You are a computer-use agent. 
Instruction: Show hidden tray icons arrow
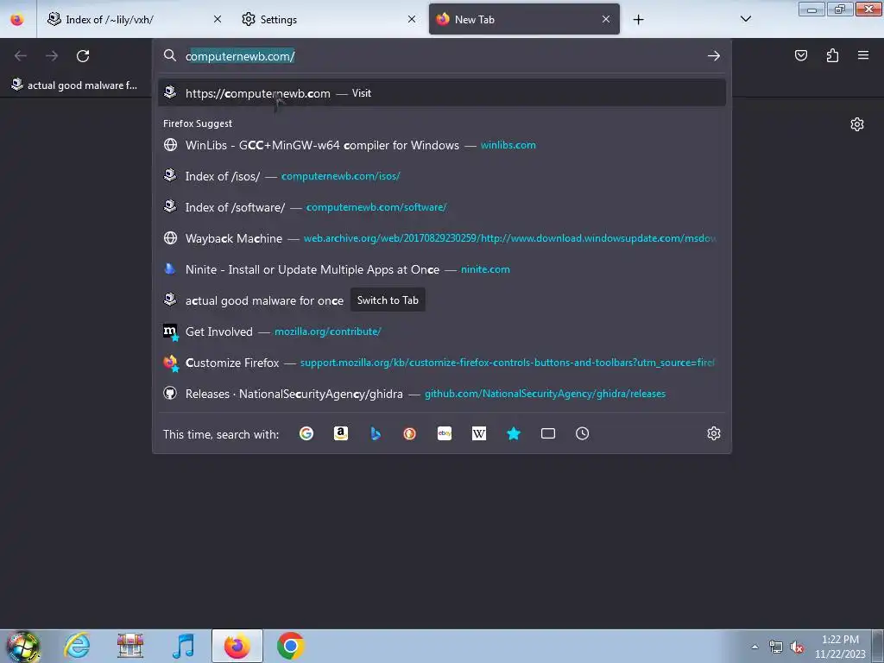click(755, 647)
